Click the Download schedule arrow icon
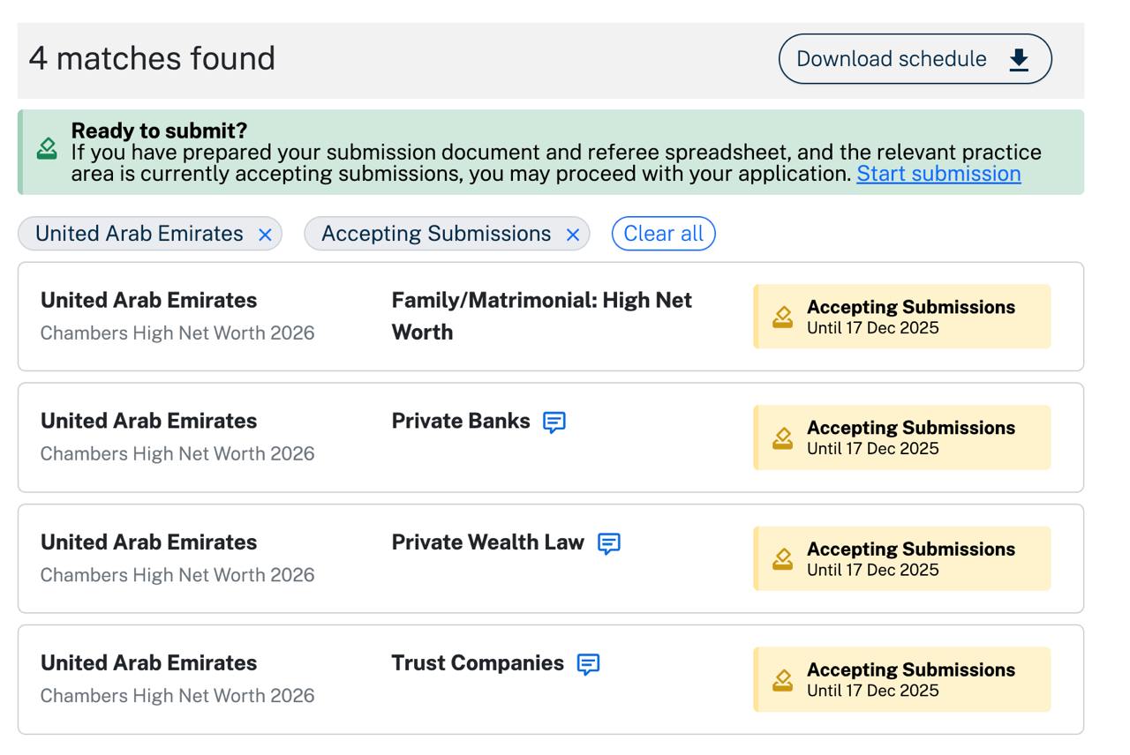Viewport: 1130px width, 755px height. point(1019,59)
